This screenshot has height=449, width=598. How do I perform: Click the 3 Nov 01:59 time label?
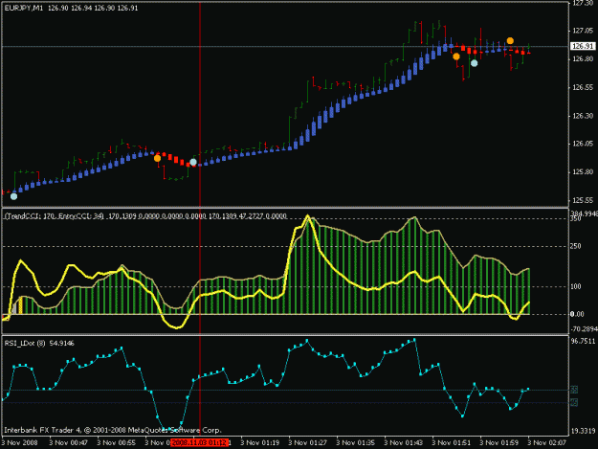point(498,443)
